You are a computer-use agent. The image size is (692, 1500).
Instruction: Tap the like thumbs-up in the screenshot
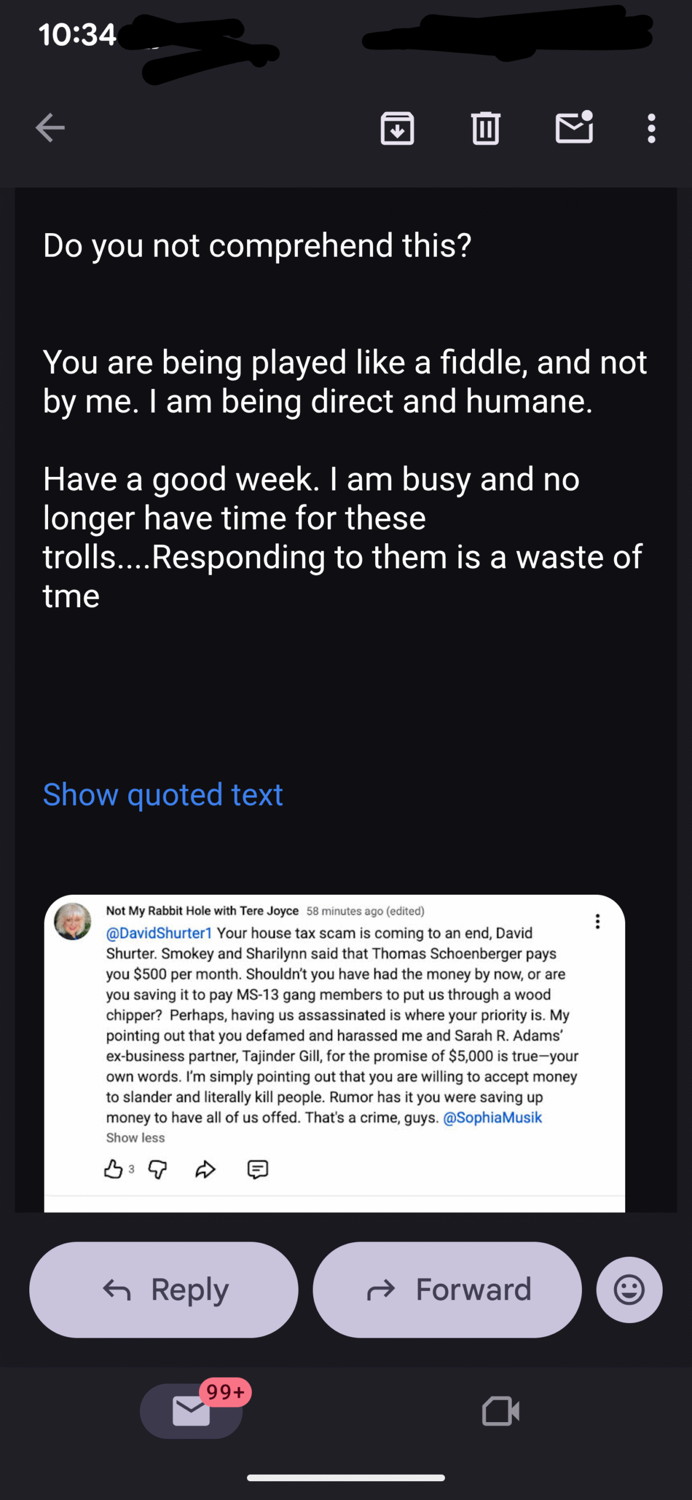coord(113,1170)
